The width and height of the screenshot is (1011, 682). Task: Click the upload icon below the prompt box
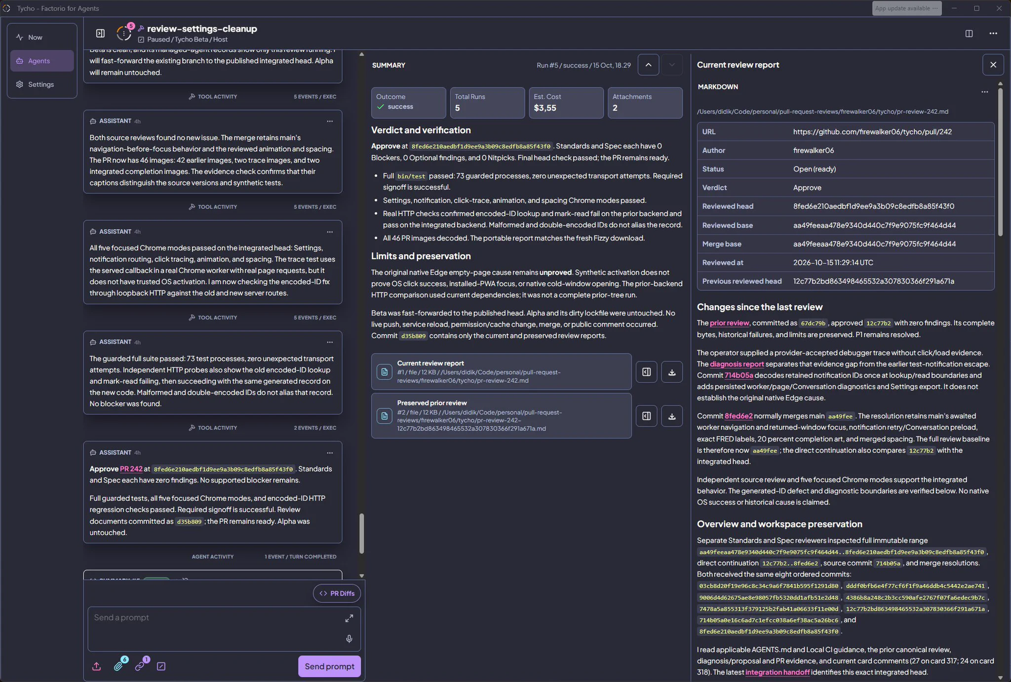[96, 666]
